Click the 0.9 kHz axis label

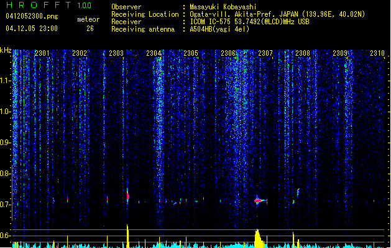point(6,143)
